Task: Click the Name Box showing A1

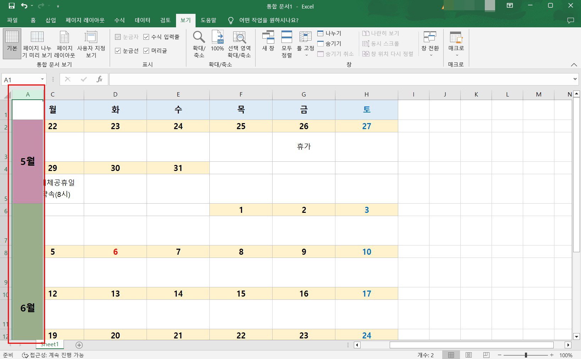Action: [21, 79]
